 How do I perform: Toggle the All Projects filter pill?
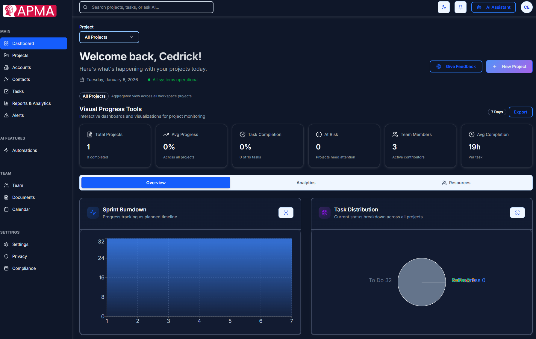pyautogui.click(x=94, y=96)
